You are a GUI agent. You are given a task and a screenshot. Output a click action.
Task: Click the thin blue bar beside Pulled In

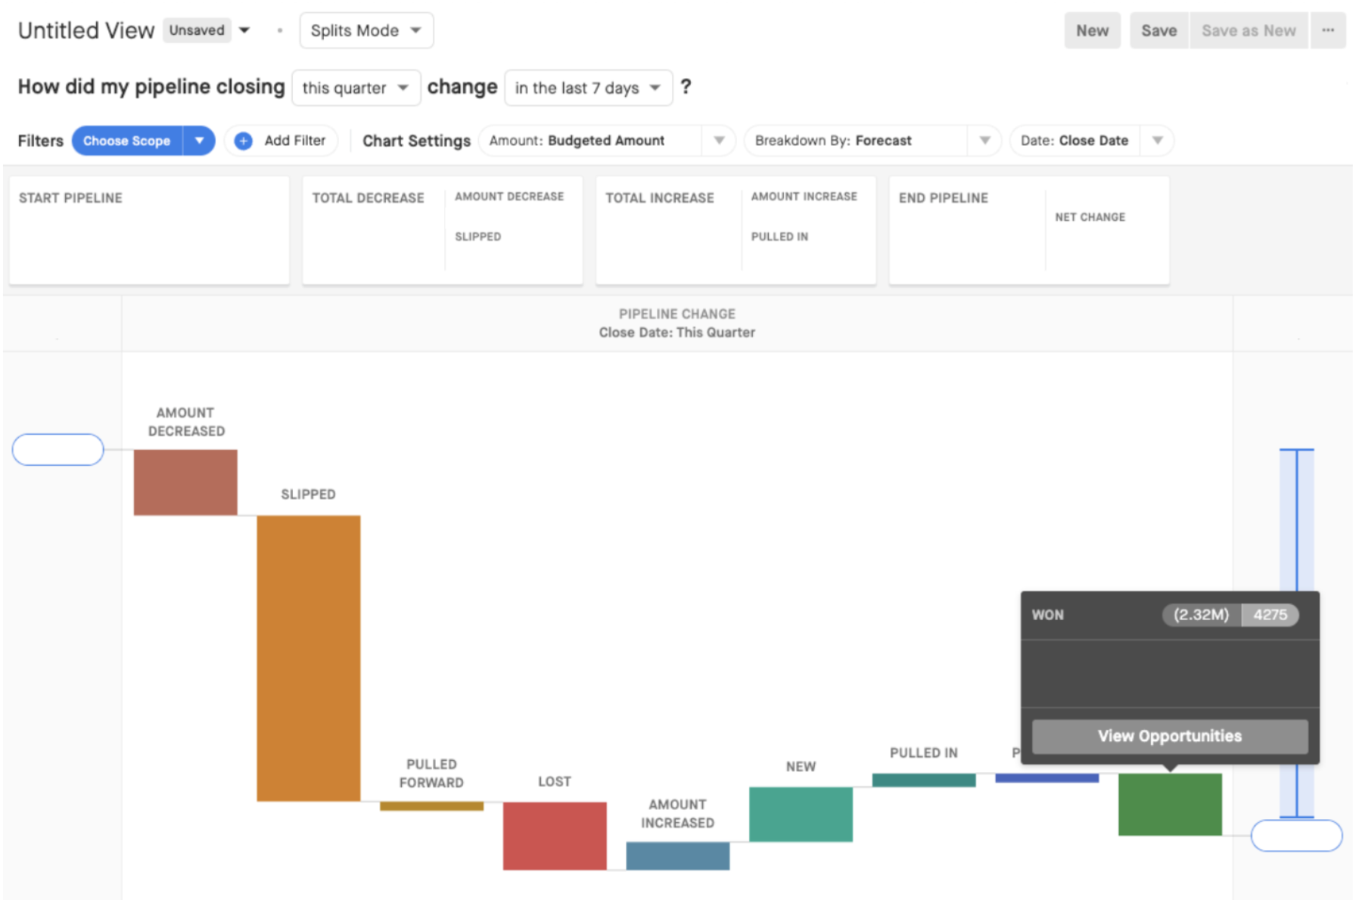[x=1047, y=777]
